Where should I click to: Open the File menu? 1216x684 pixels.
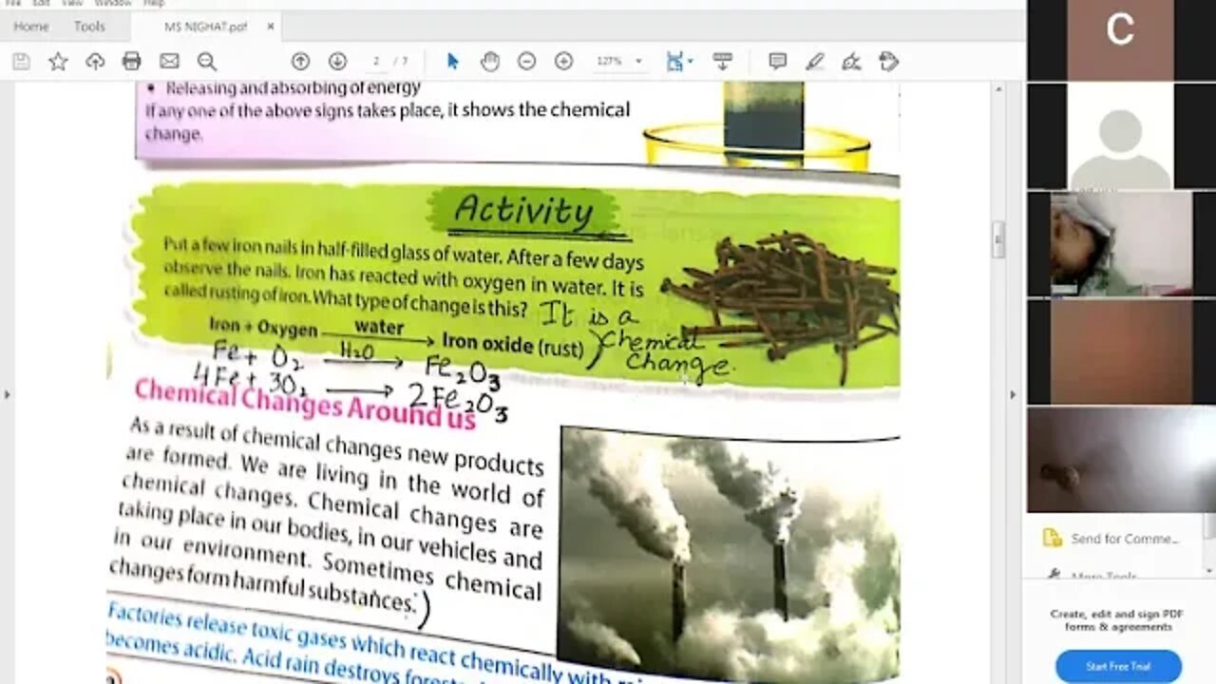(12, 4)
